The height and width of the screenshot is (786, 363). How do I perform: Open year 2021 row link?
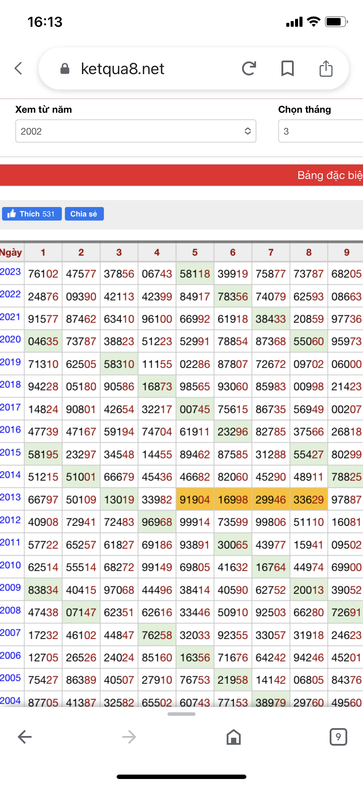pyautogui.click(x=11, y=317)
